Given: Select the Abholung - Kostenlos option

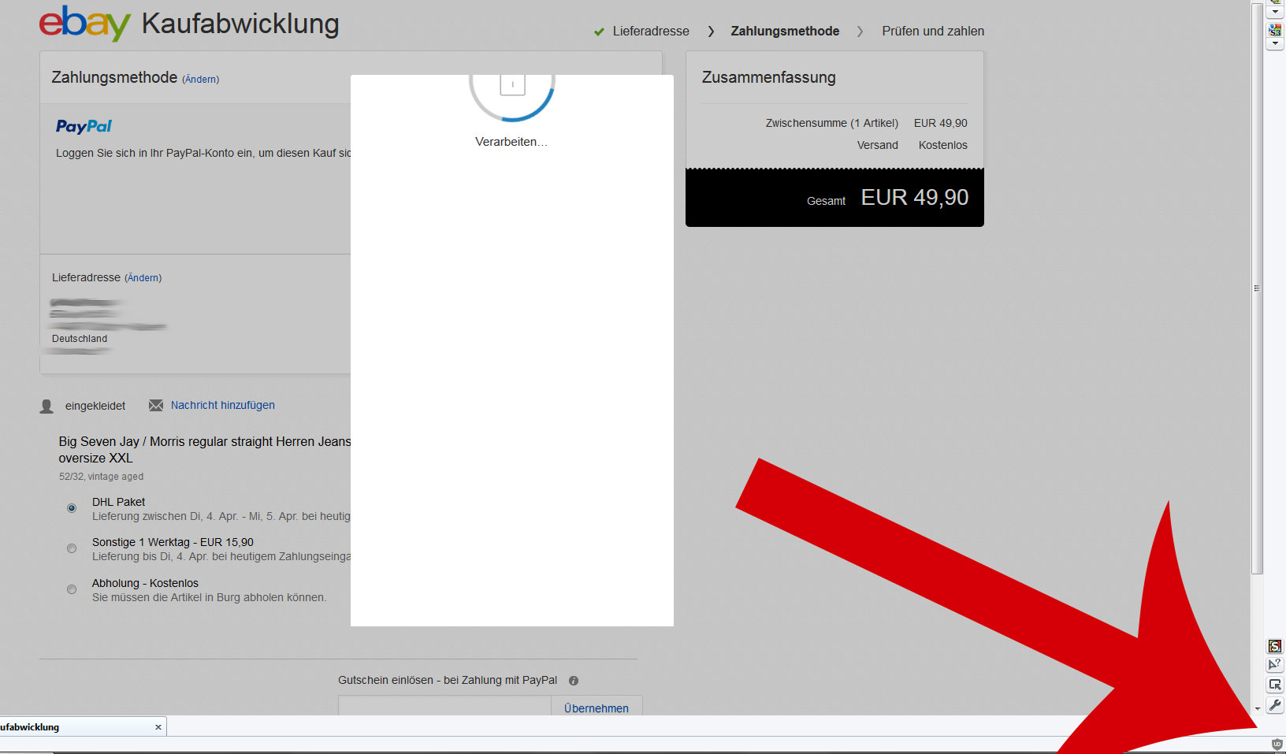Looking at the screenshot, I should 72,589.
